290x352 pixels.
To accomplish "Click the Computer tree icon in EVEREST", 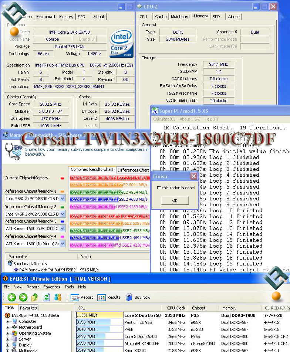I will click(x=14, y=321).
